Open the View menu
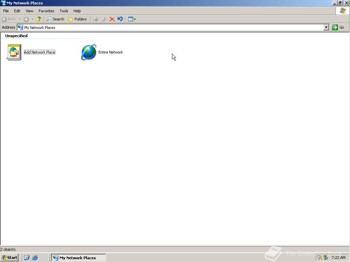The image size is (350, 262). (x=29, y=11)
